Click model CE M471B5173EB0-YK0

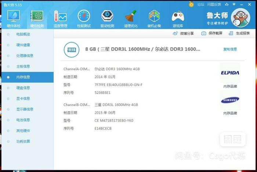pyautogui.click(x=114, y=121)
